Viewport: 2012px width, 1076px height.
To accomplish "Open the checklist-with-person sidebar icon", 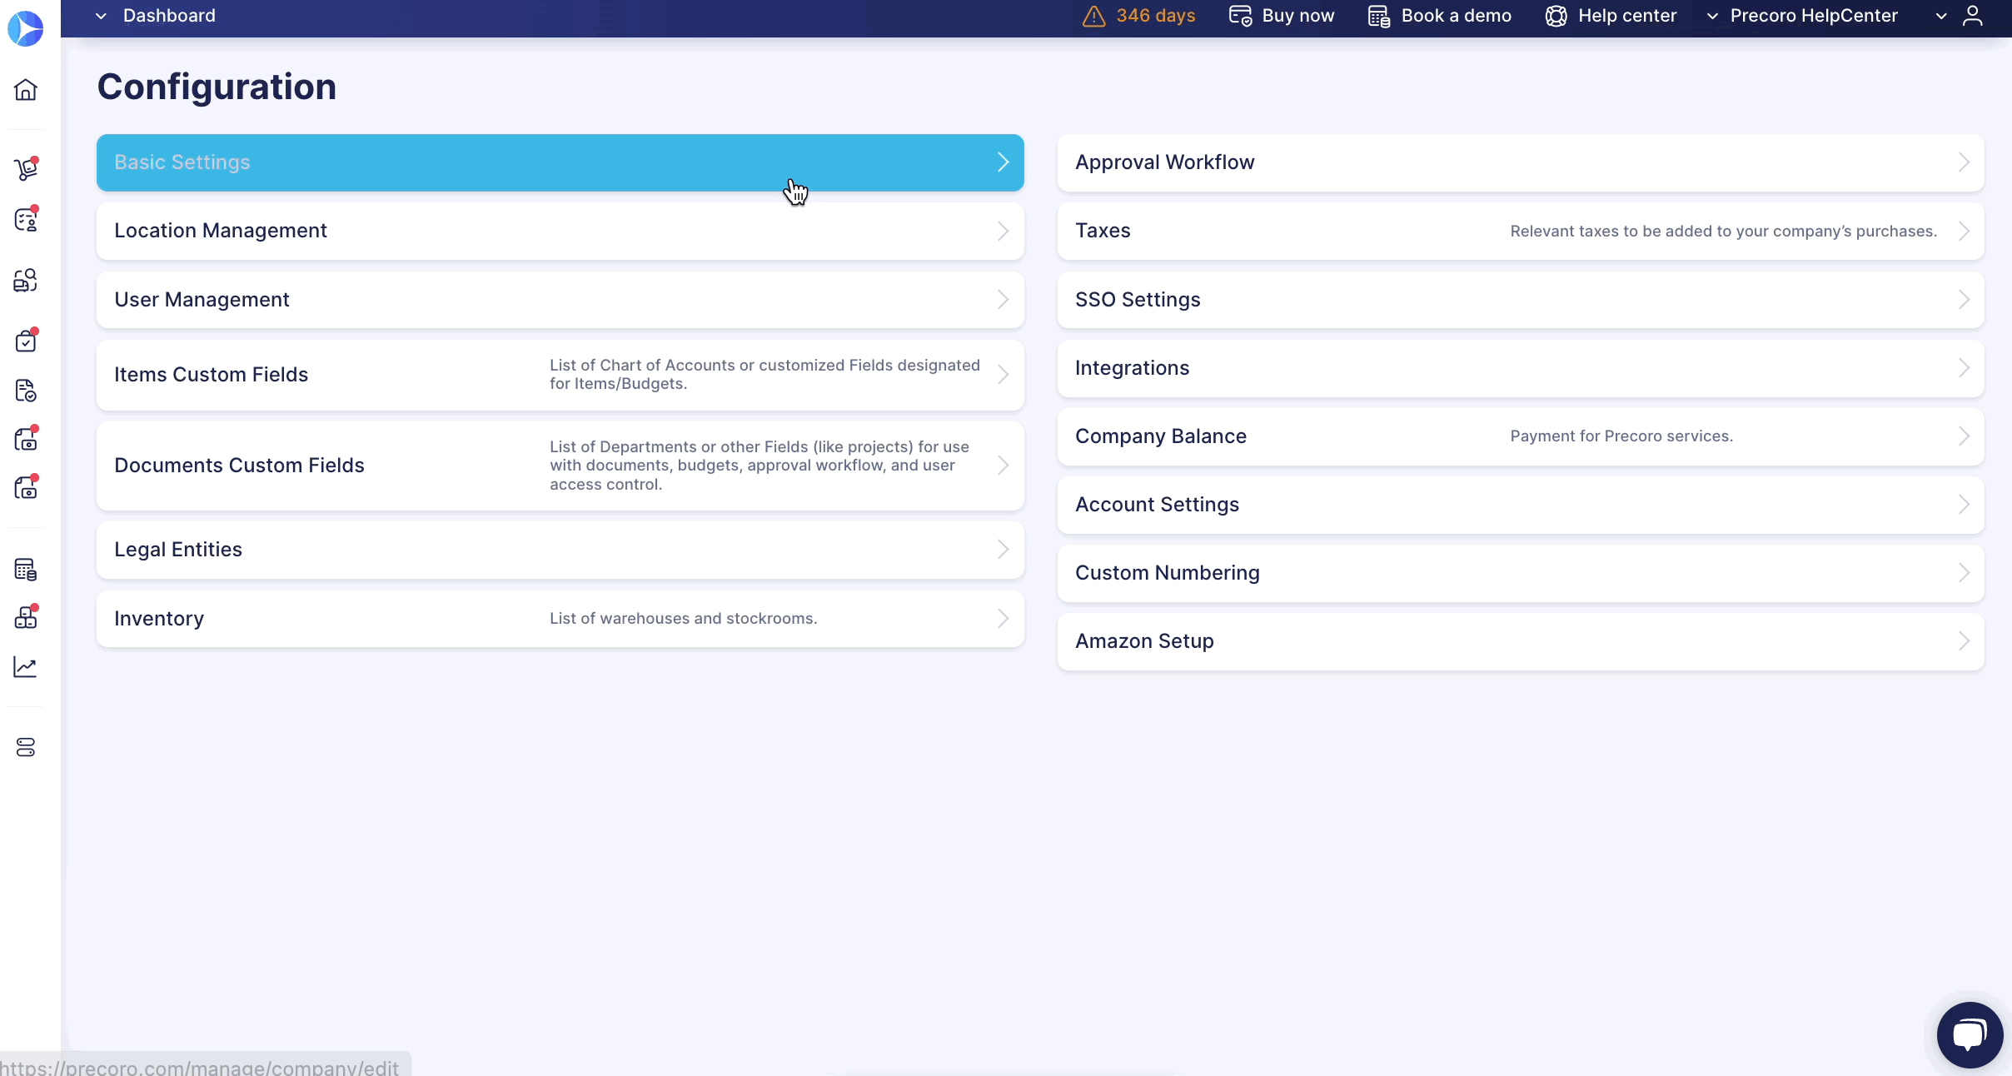I will click(x=26, y=220).
